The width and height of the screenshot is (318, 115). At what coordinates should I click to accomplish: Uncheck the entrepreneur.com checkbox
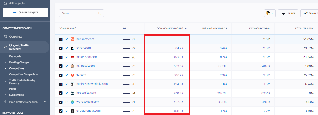pyautogui.click(x=61, y=111)
